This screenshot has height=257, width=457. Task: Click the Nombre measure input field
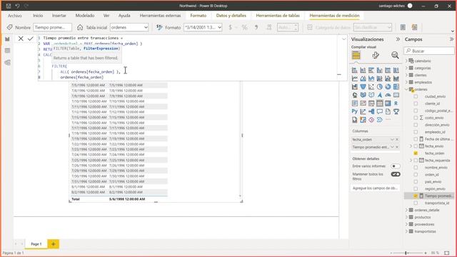pos(52,27)
